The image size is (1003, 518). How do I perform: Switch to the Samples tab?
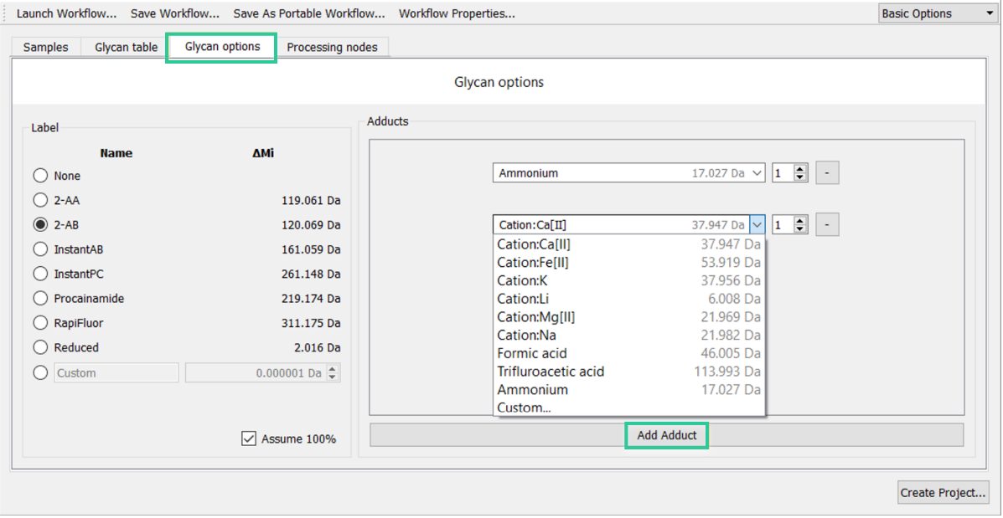click(45, 47)
